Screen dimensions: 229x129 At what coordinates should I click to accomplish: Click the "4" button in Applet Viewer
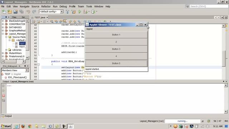tap(116, 56)
